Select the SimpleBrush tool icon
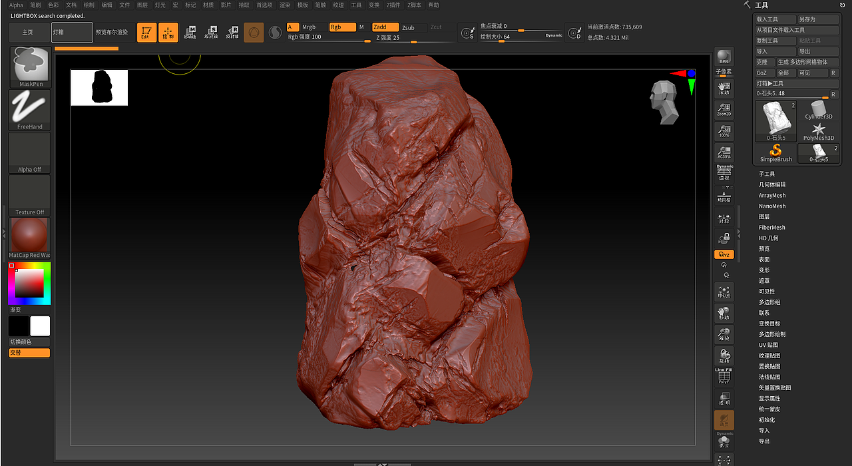 776,153
